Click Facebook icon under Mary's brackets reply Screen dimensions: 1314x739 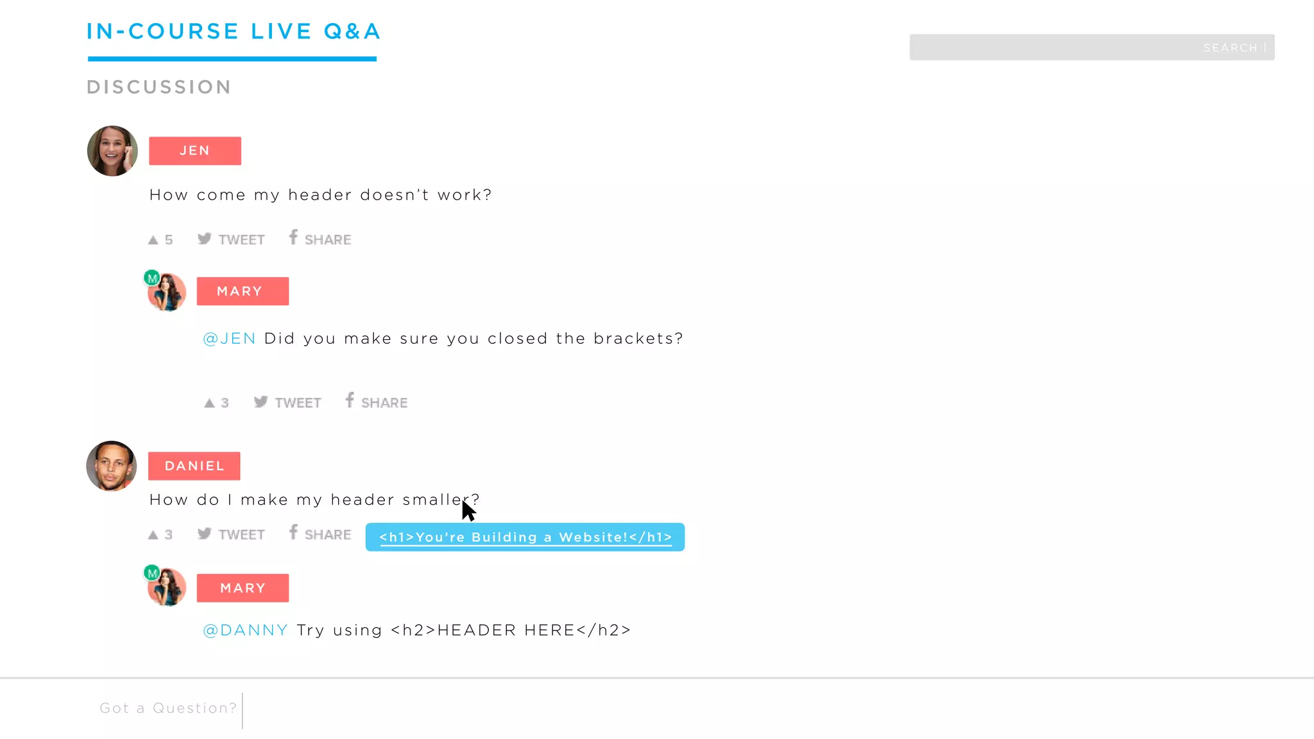(x=350, y=400)
